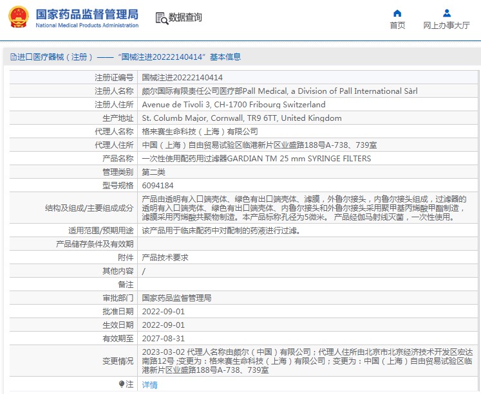Viewport: 481px width, 394px height.
Task: Click 数据查询 heading text
Action: (x=185, y=17)
